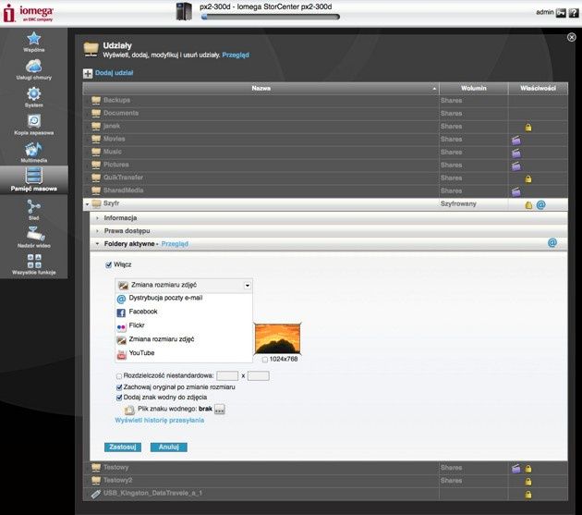
Task: Click lock icon in Szyfr row
Action: coord(528,204)
